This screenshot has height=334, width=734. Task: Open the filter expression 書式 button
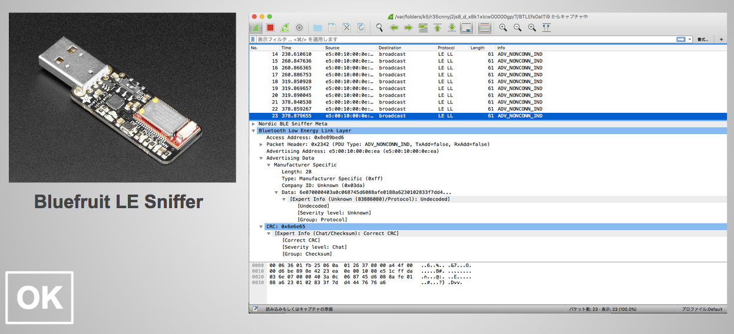703,39
